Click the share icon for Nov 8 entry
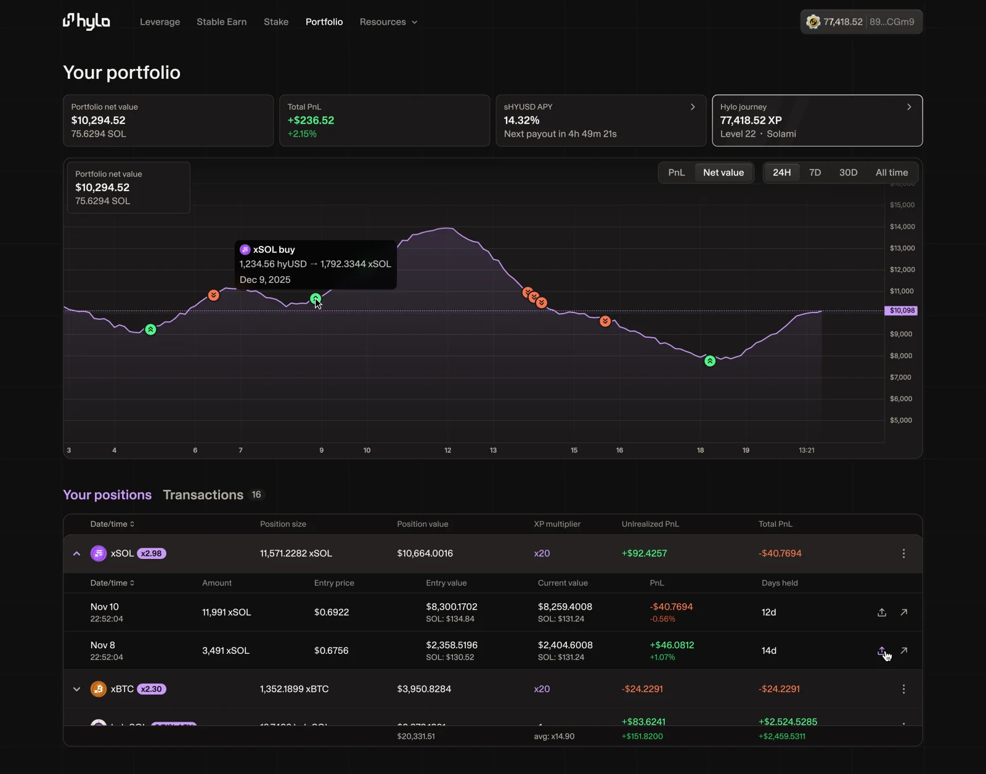The height and width of the screenshot is (774, 986). pyautogui.click(x=882, y=651)
